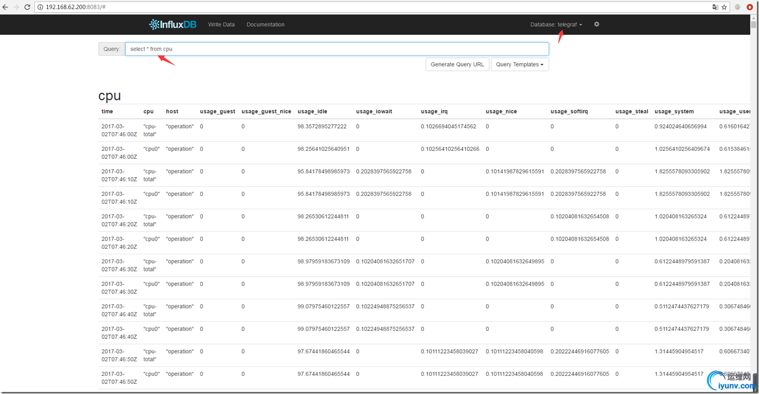Select usage_system value 0.924024640656994
759x394 pixels.
coord(681,127)
